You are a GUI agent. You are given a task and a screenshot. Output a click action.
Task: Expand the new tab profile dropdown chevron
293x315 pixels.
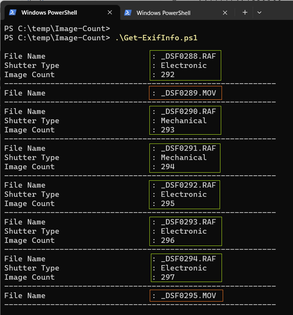tap(259, 12)
